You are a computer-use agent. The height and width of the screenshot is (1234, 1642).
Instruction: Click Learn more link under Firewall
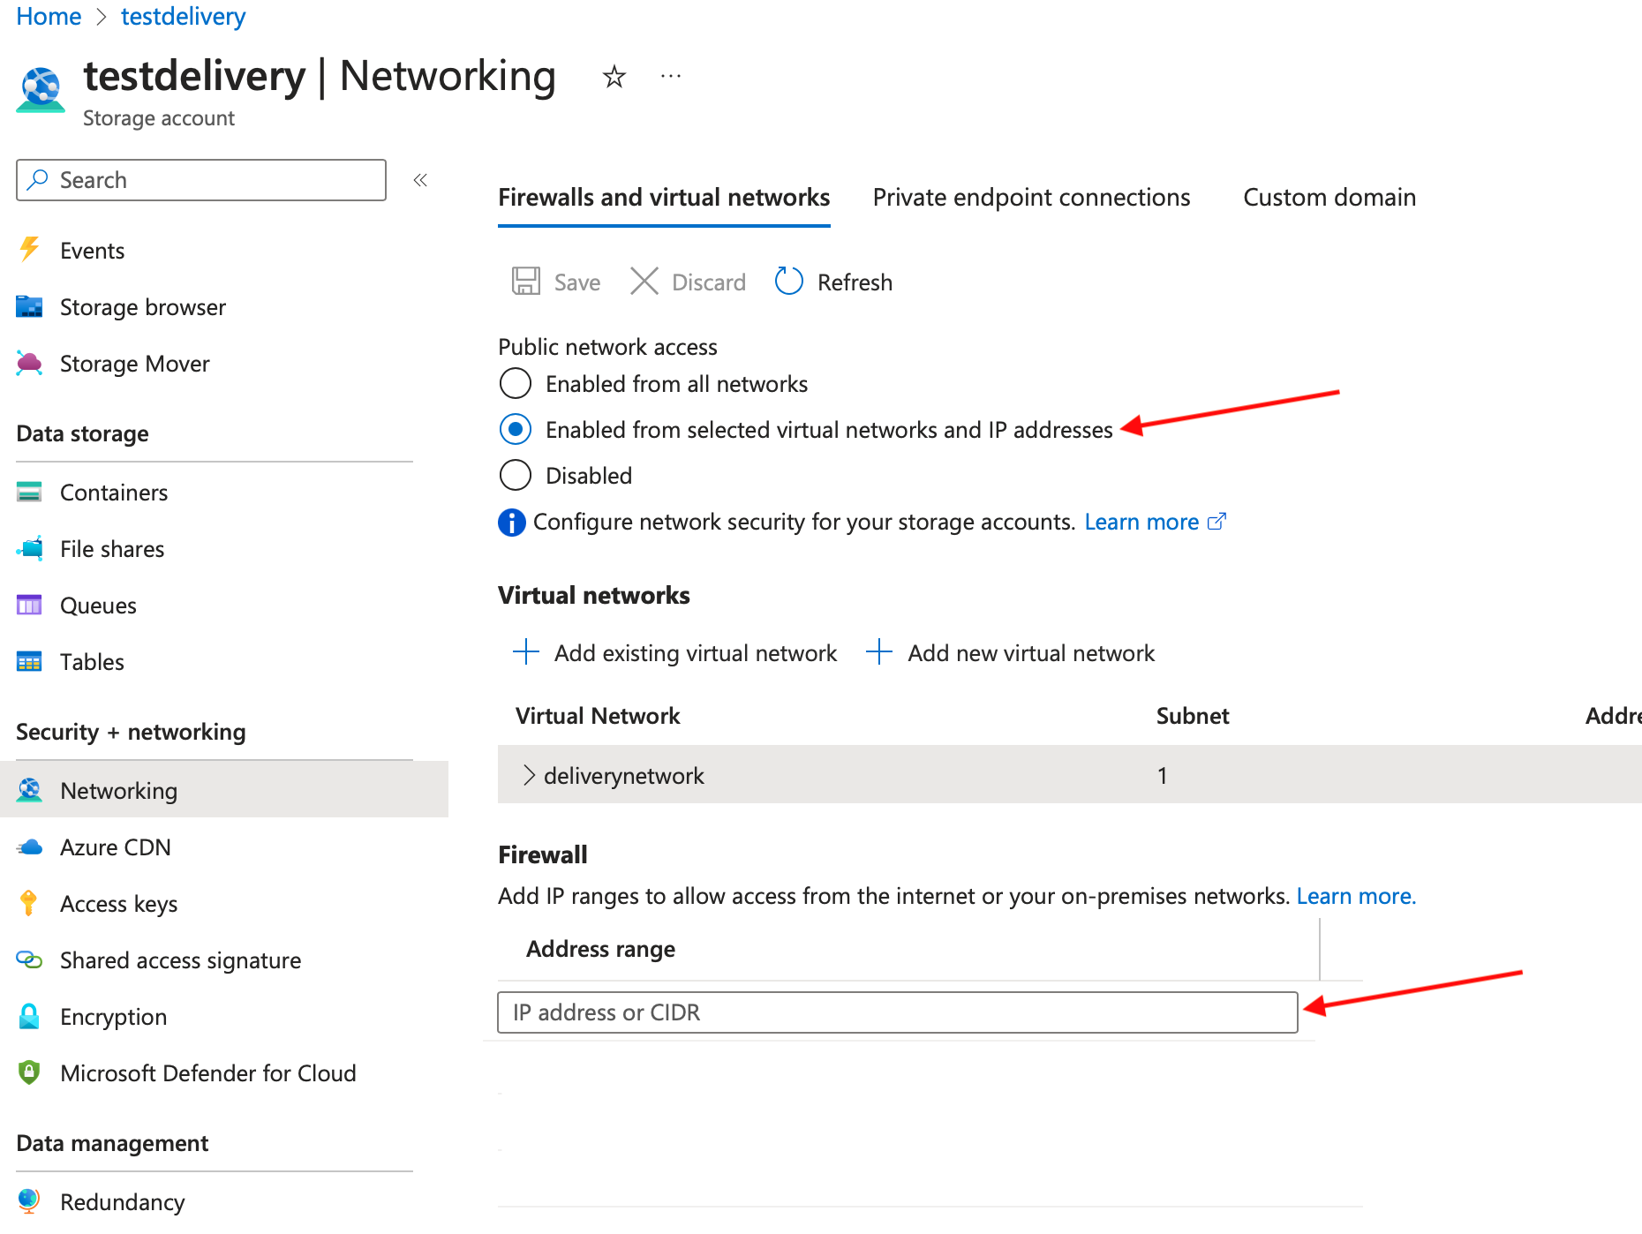coord(1356,896)
